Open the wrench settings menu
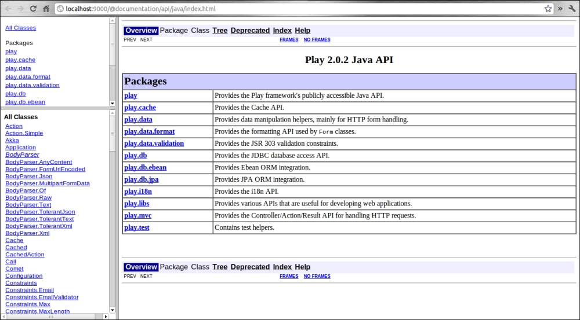Screen dimensions: 580x320 pyautogui.click(x=572, y=9)
